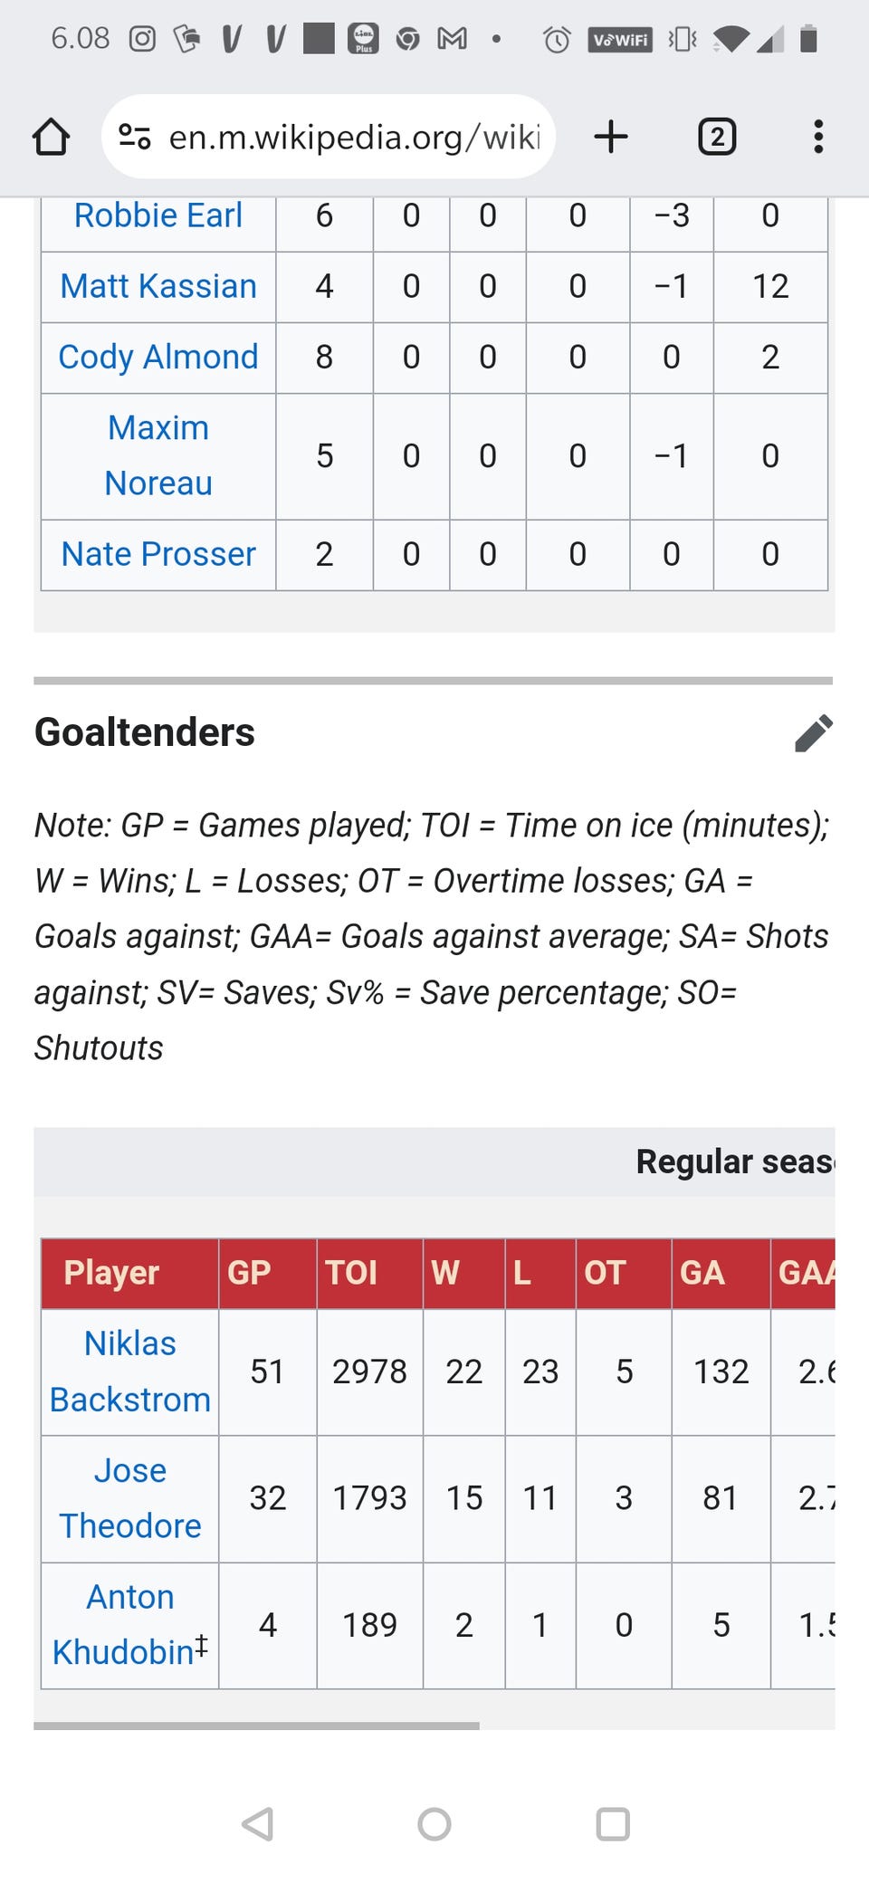Sort goaltender table by GP column header
Viewport: 869px width, 1883px height.
250,1273
